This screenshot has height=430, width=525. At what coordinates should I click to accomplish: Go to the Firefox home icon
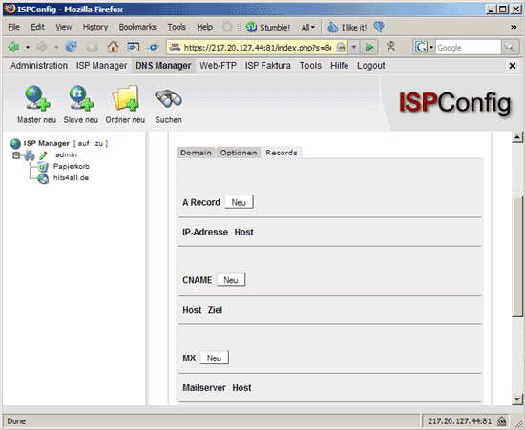[113, 47]
